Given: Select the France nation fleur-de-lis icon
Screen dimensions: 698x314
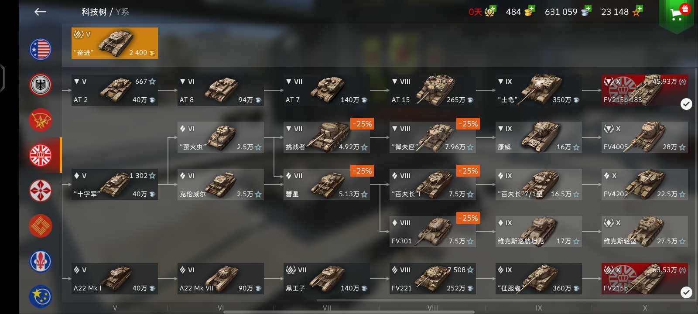Looking at the screenshot, I should click(41, 261).
